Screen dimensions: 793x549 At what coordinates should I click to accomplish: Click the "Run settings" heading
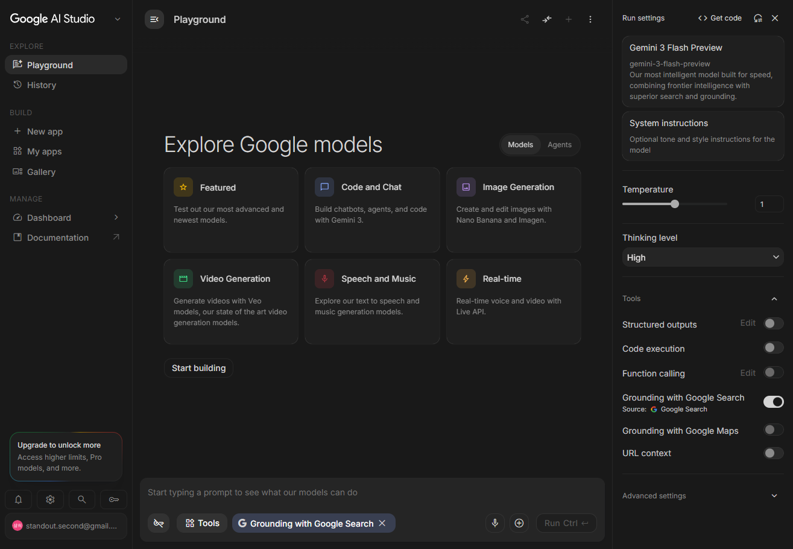click(643, 18)
